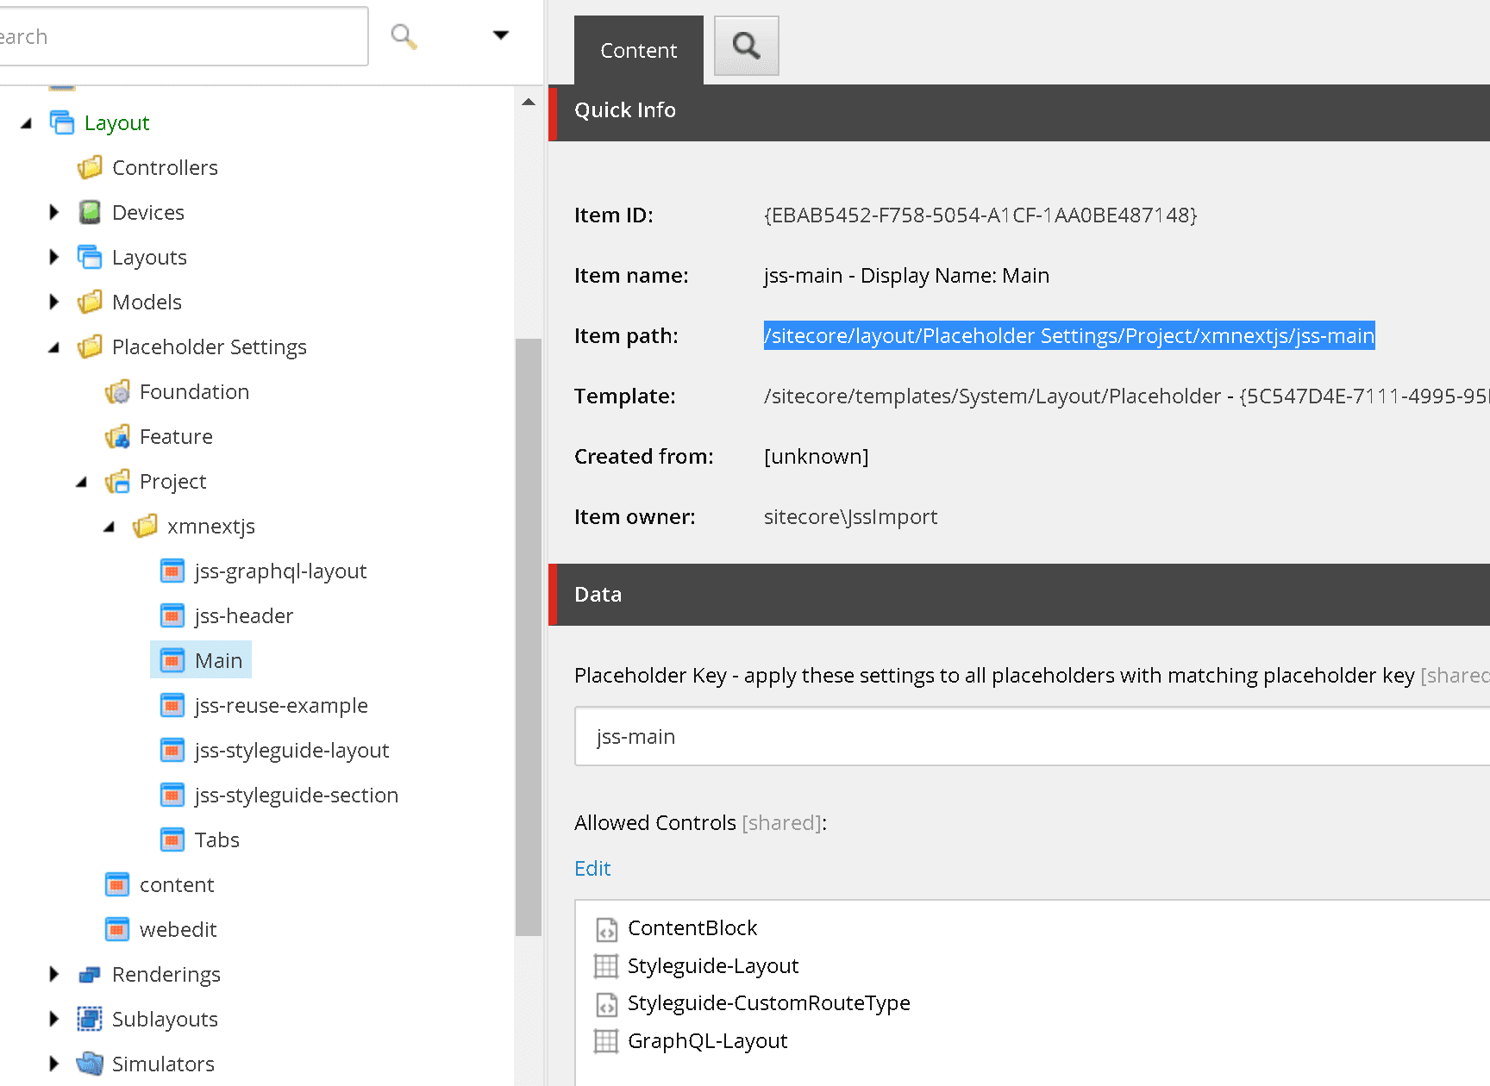The width and height of the screenshot is (1490, 1086).
Task: Expand the Devices tree node
Action: [54, 212]
